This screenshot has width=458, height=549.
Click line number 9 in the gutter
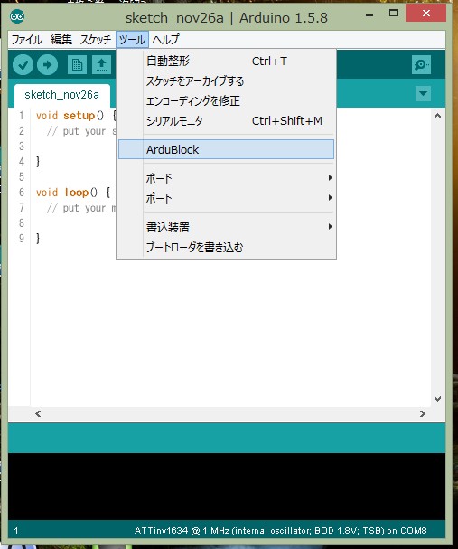[22, 239]
